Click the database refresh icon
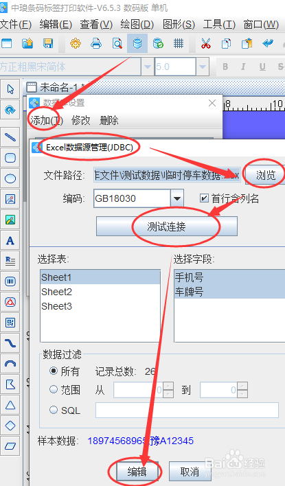The width and height of the screenshot is (285, 486). pos(158,43)
